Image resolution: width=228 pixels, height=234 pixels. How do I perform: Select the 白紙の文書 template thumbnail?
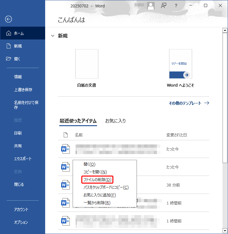[x=87, y=64]
